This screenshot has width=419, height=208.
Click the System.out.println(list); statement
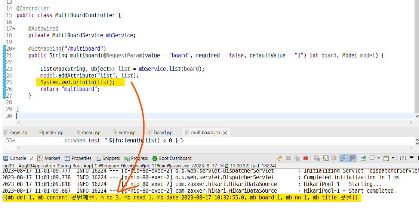click(x=77, y=82)
